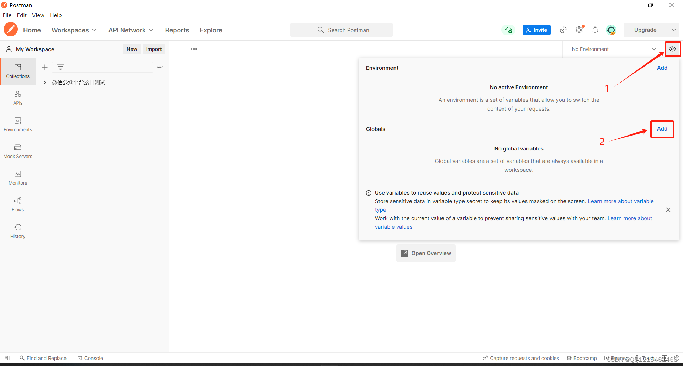Image resolution: width=683 pixels, height=366 pixels.
Task: Open the Collections sidebar panel
Action: coord(18,71)
